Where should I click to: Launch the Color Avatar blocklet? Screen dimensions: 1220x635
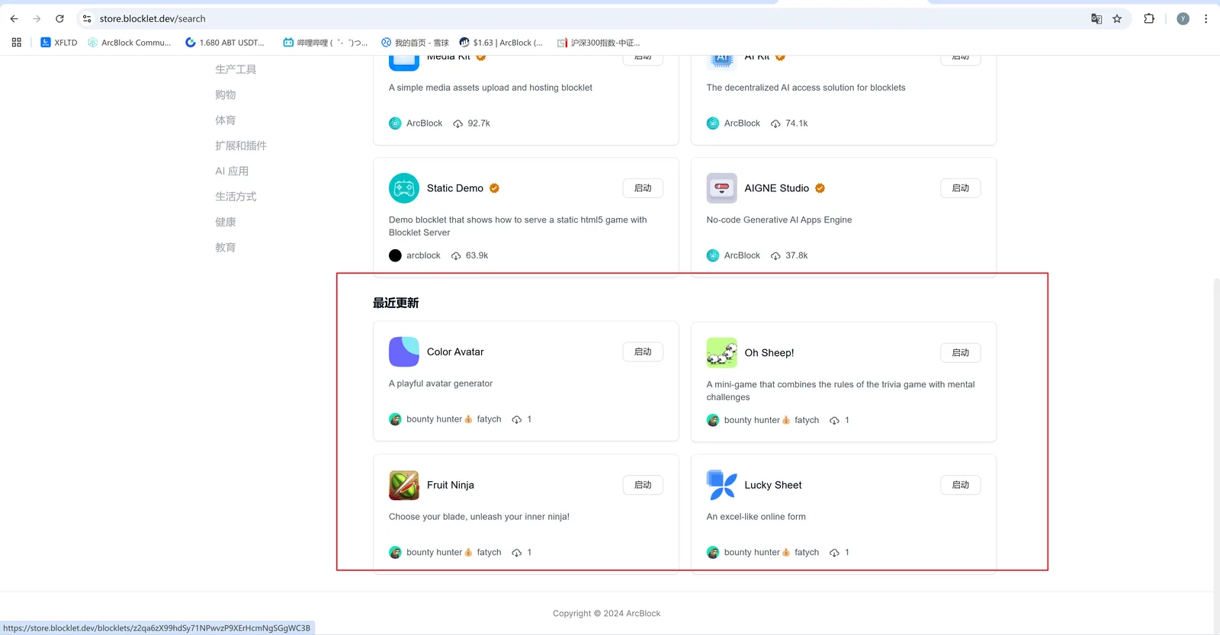coord(643,352)
